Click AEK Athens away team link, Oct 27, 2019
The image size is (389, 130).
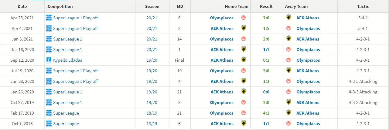click(x=308, y=102)
